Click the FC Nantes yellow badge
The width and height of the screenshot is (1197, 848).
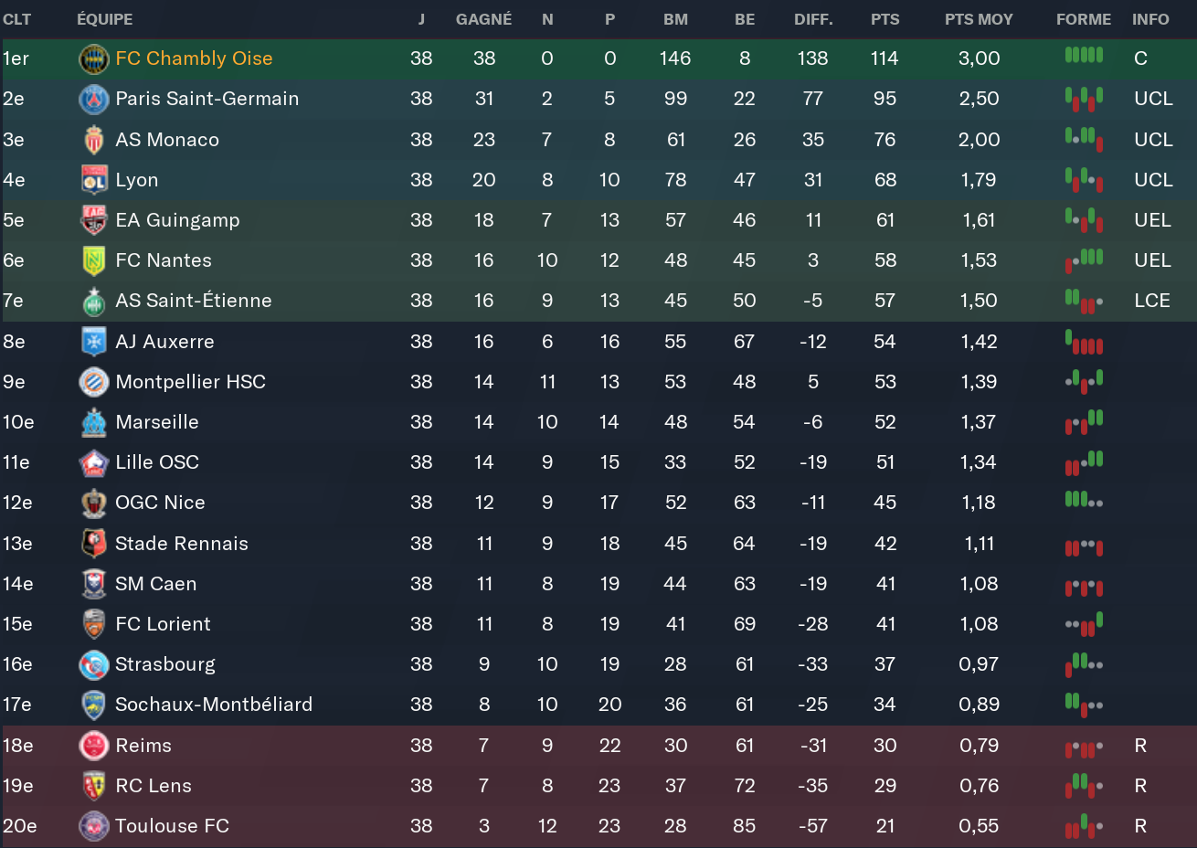(x=94, y=260)
